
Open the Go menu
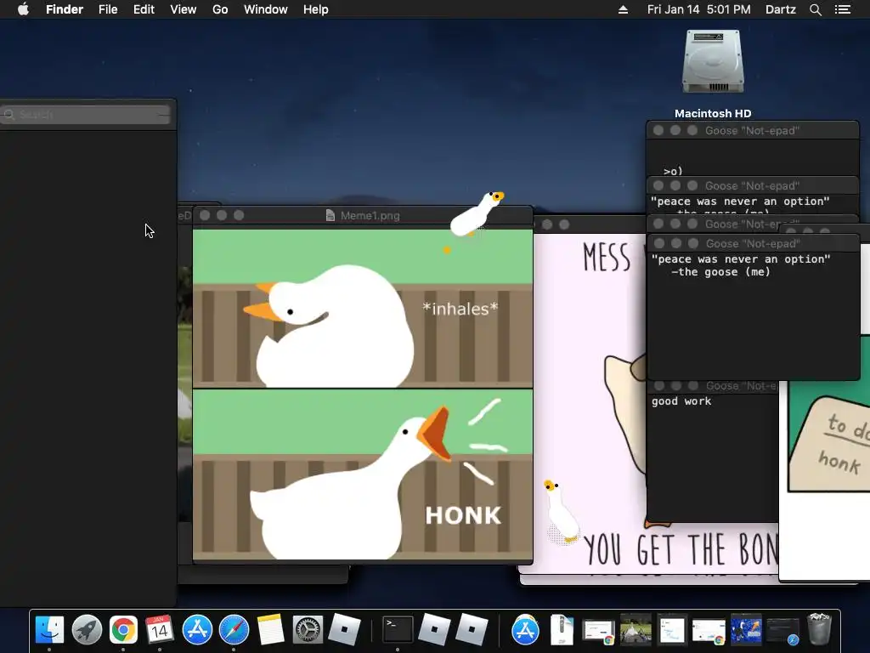coord(220,9)
